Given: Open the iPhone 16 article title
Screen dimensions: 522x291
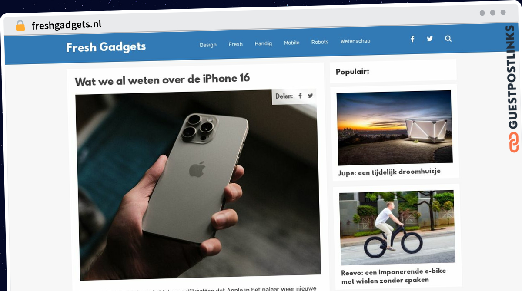Looking at the screenshot, I should 162,79.
